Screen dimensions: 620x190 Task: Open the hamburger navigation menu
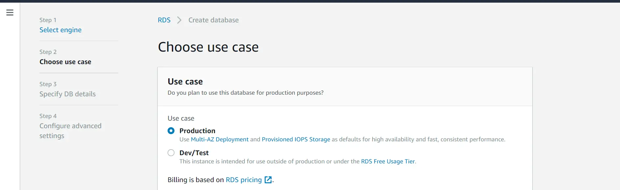[10, 12]
